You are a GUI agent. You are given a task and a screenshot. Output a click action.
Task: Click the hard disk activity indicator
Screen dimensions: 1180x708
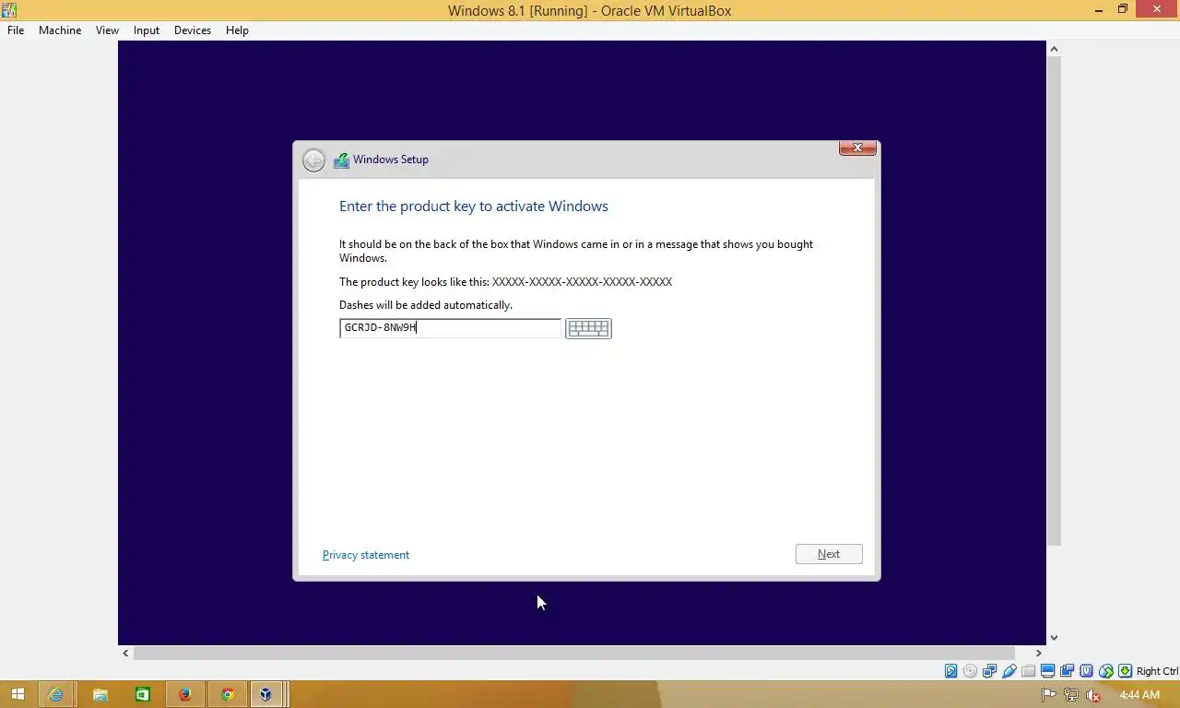(x=950, y=671)
